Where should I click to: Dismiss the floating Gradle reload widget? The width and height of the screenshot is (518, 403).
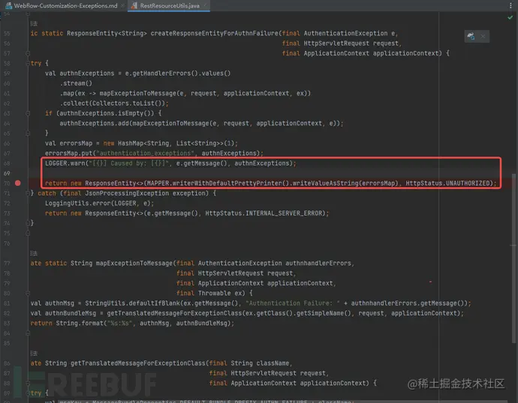(x=483, y=36)
